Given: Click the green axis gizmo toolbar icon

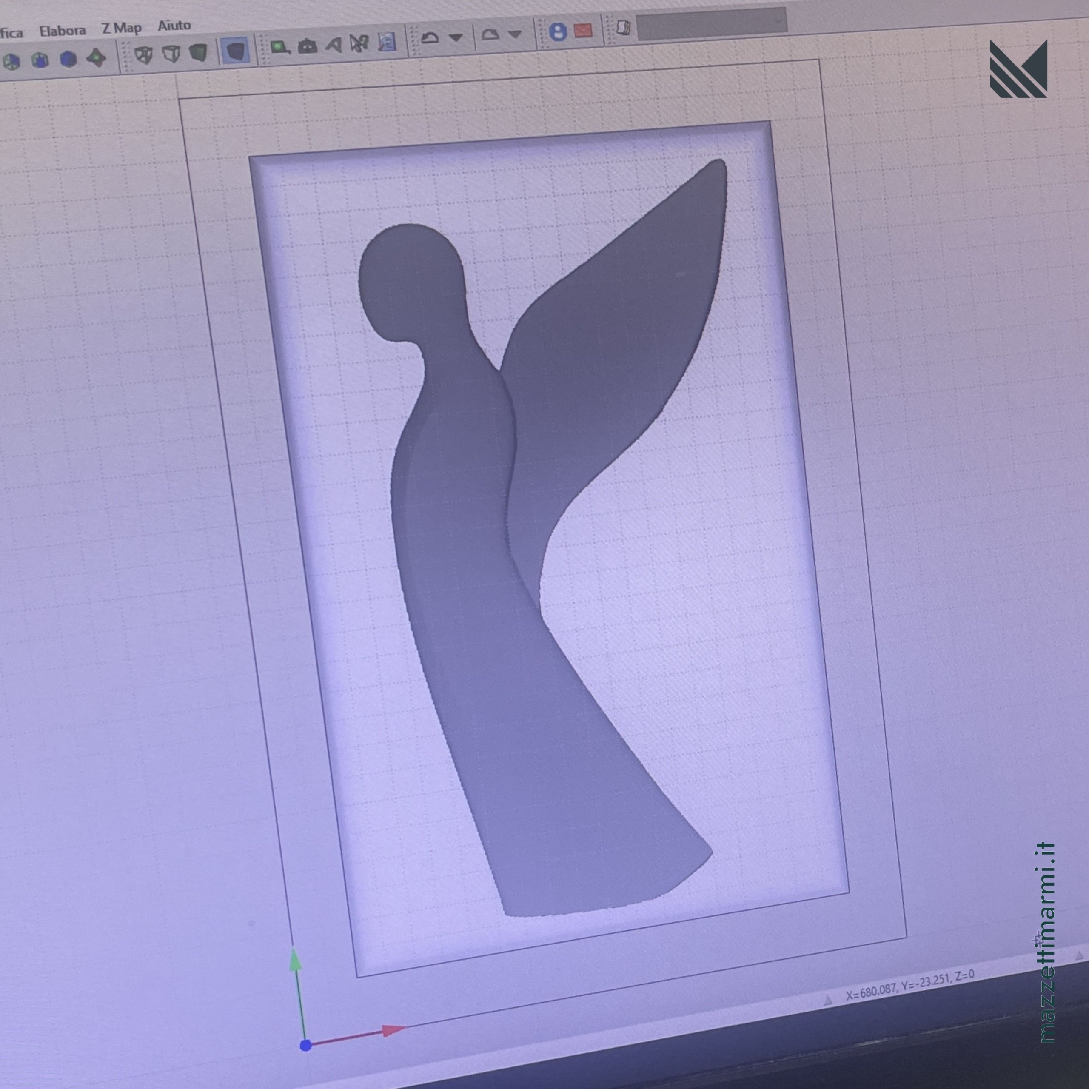Looking at the screenshot, I should tap(97, 57).
